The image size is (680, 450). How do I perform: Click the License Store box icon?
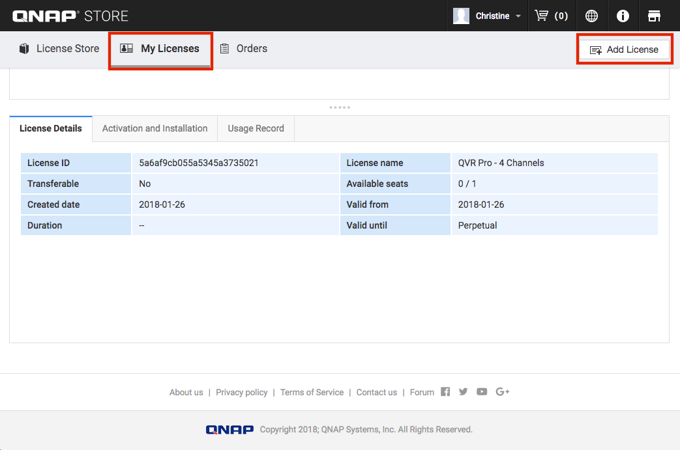point(24,48)
